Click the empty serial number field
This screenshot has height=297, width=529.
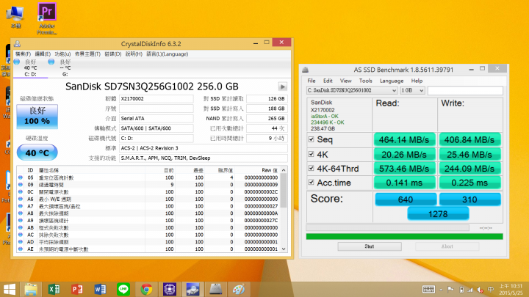point(156,109)
